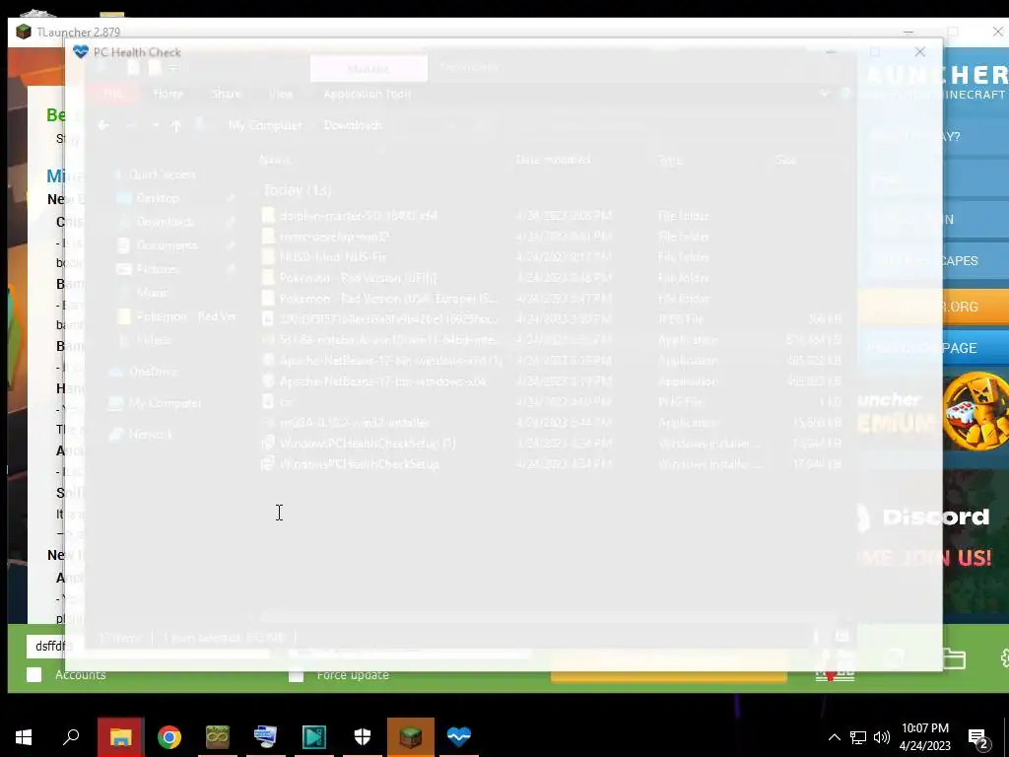Select Music in the navigation pane
The image size is (1009, 757).
pyautogui.click(x=153, y=292)
